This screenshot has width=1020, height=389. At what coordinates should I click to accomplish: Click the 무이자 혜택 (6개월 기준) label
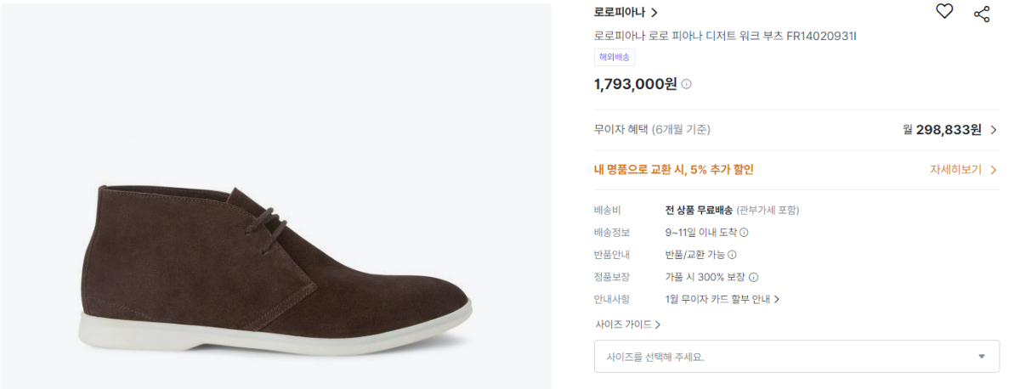[652, 130]
